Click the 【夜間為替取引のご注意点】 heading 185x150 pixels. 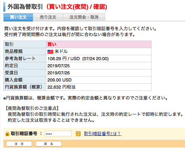(x=32, y=108)
